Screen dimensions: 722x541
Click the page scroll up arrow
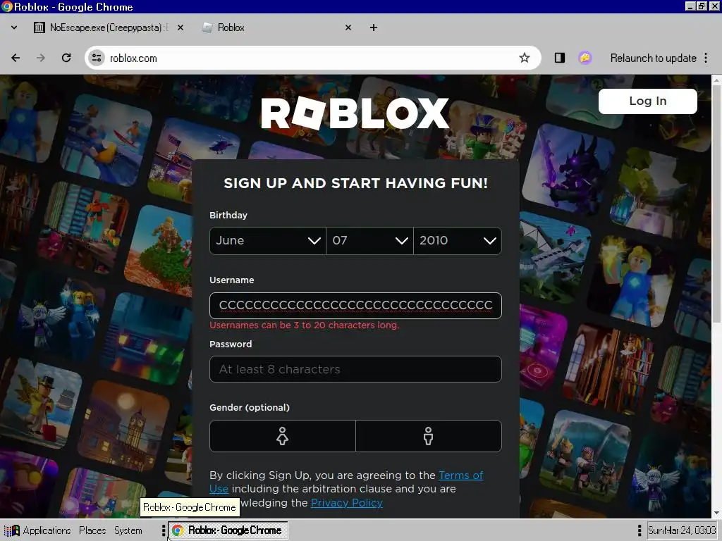point(716,80)
